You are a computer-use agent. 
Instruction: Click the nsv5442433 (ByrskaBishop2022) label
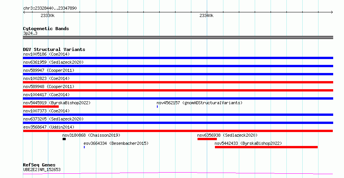(248, 143)
